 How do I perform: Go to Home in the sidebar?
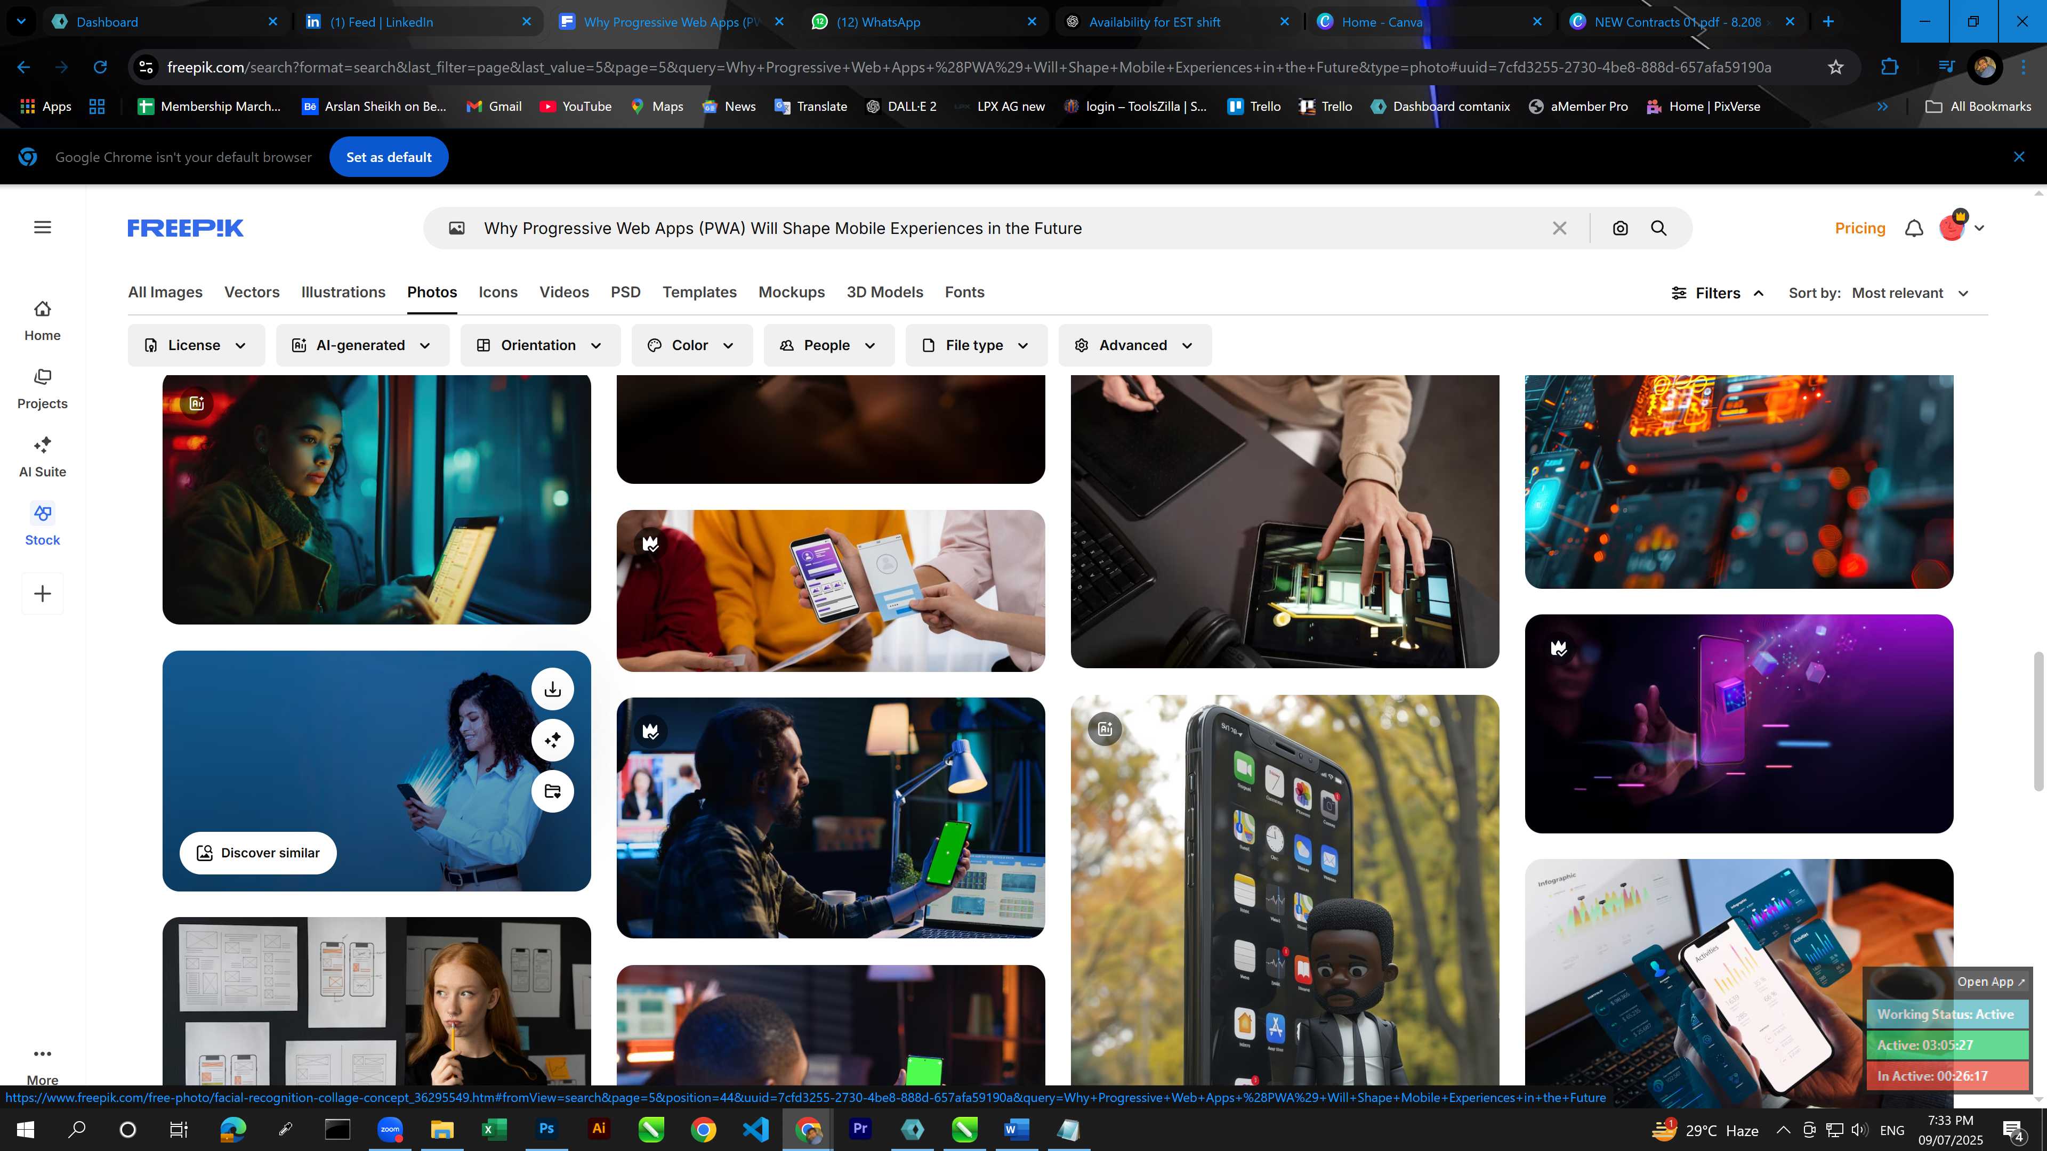(43, 321)
